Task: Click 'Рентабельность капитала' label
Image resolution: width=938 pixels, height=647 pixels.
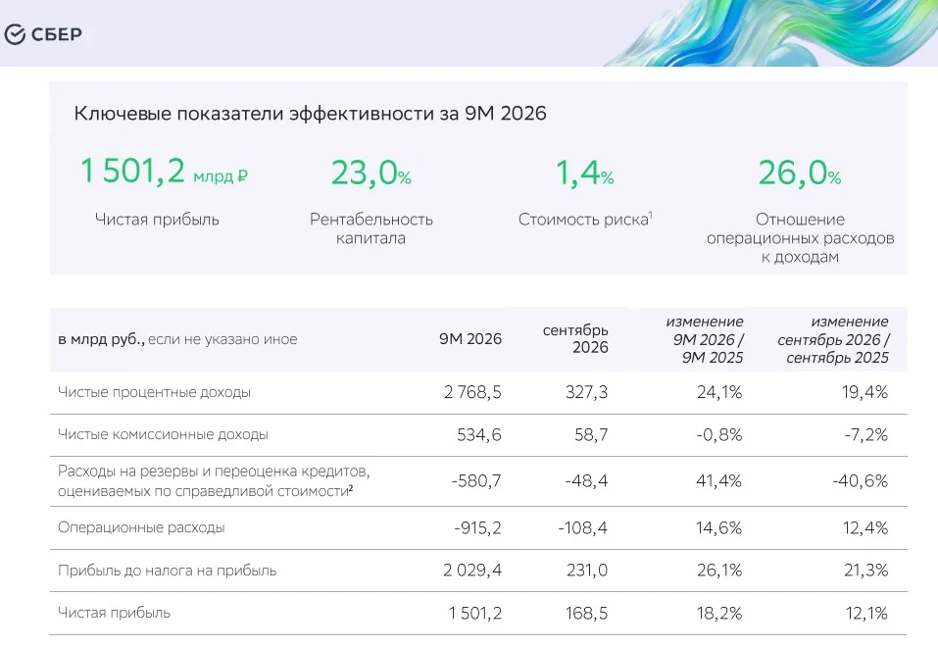Action: tap(370, 228)
